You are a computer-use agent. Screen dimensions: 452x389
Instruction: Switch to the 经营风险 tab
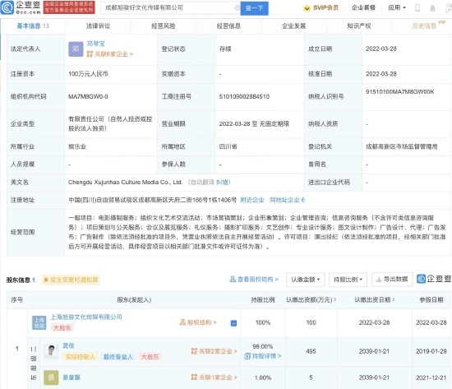coord(164,26)
